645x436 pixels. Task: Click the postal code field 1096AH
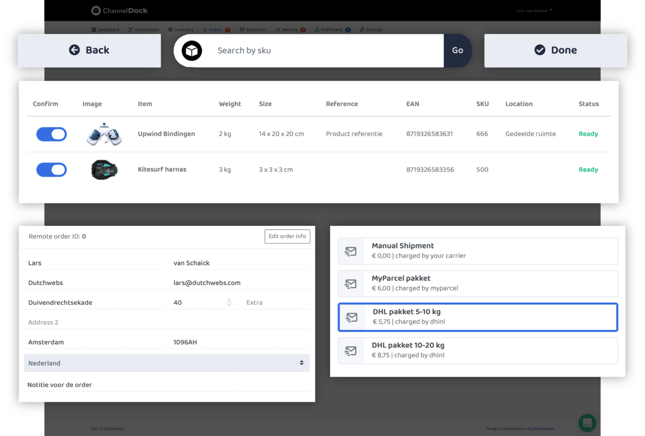point(240,342)
